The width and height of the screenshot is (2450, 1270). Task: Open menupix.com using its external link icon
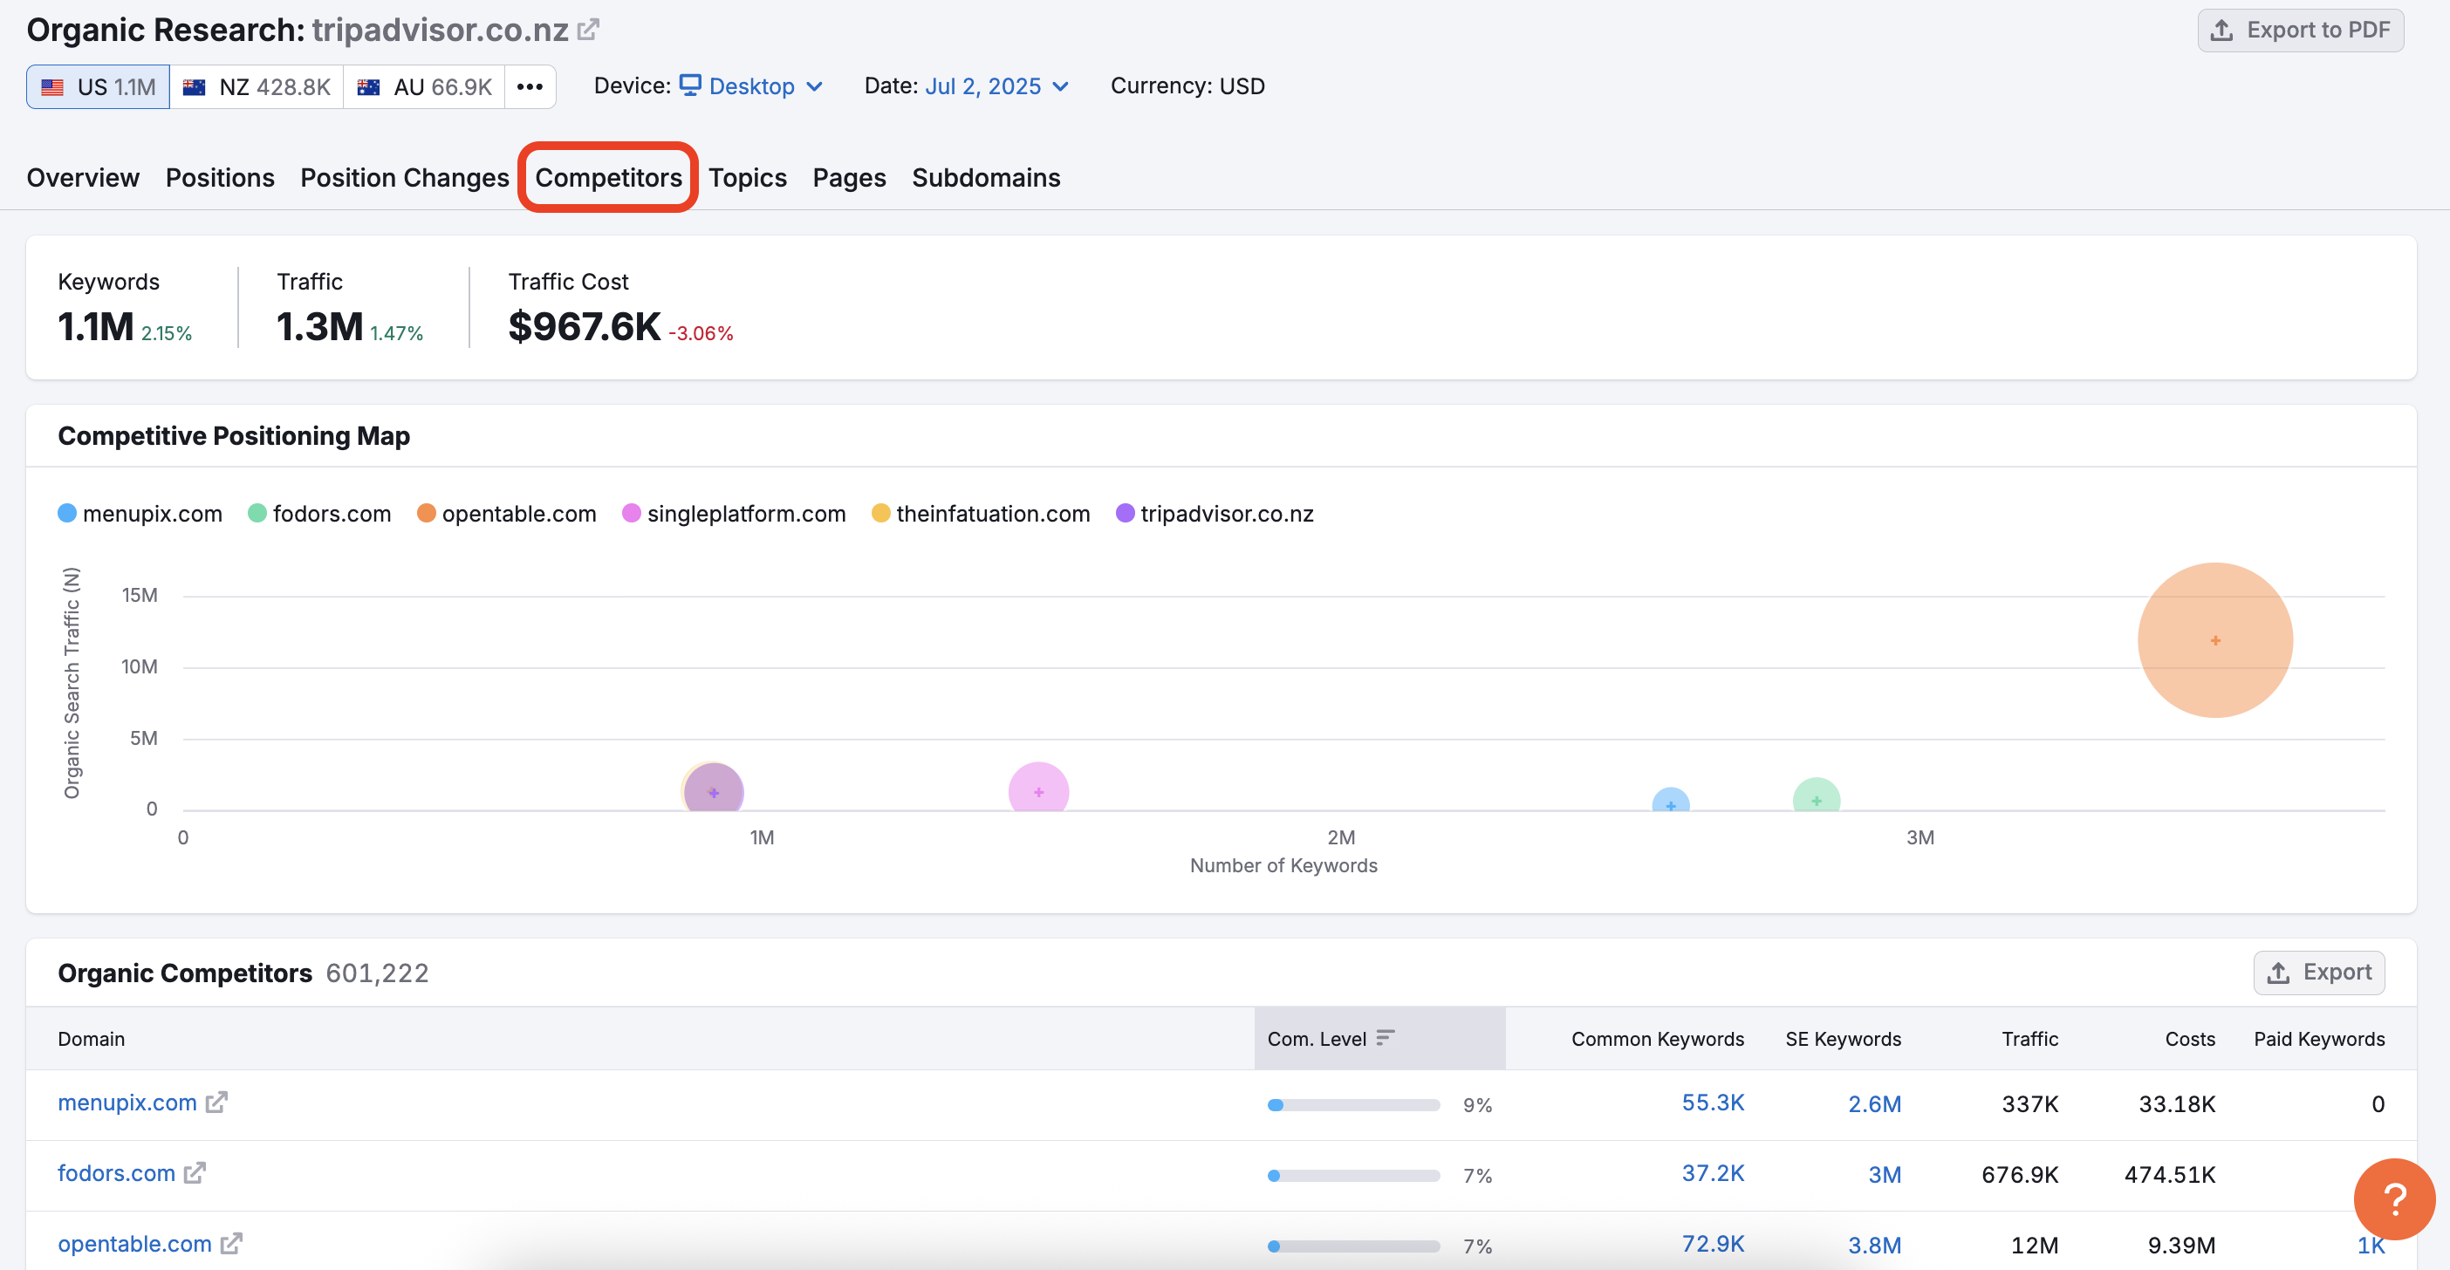pos(217,1103)
